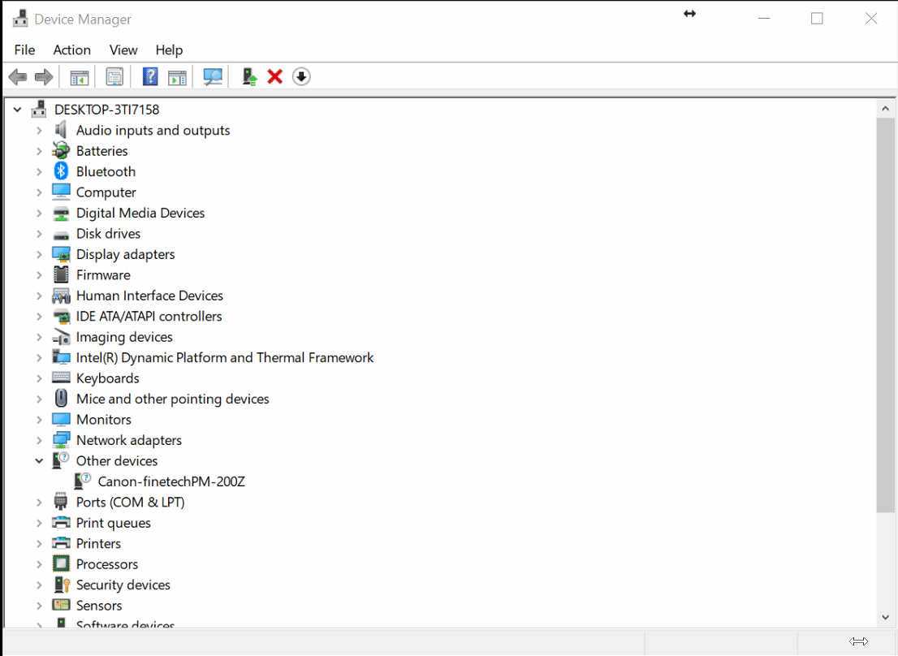Screen dimensions: 898x656
Task: Click red X Uninstall device icon
Action: point(275,76)
